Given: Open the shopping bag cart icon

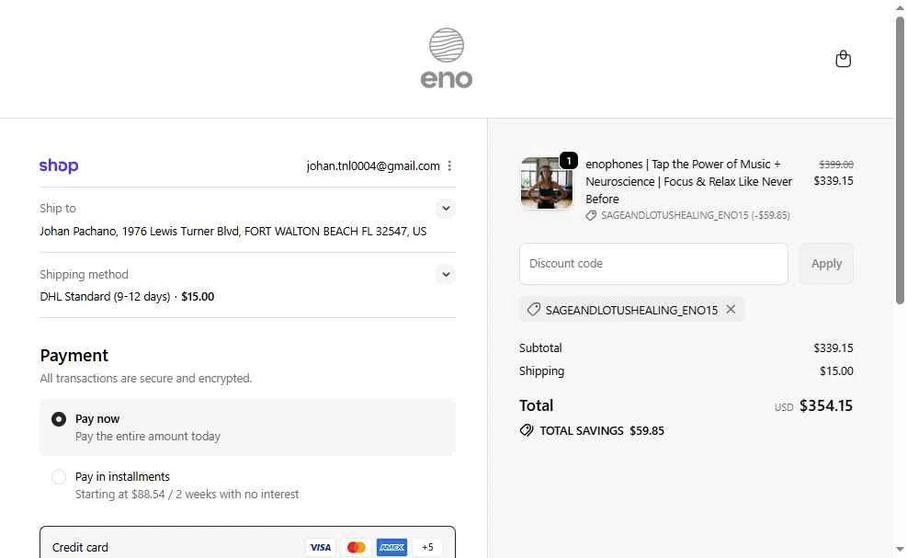Looking at the screenshot, I should click(x=843, y=59).
